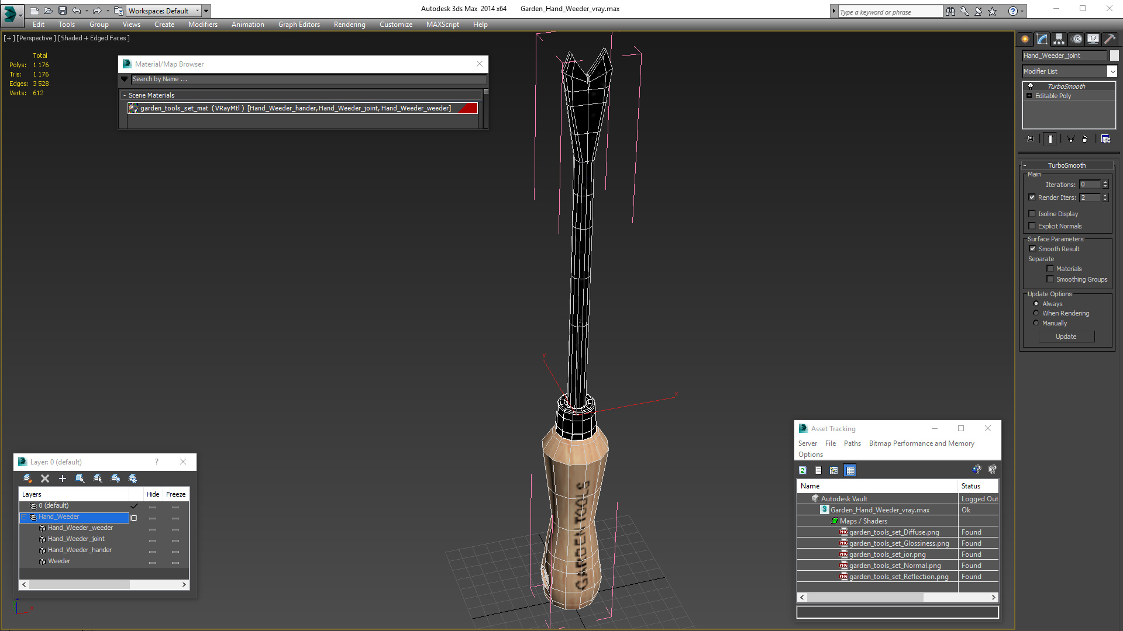The width and height of the screenshot is (1123, 631).
Task: Click tree view icon in Asset Tracking
Action: 834,470
